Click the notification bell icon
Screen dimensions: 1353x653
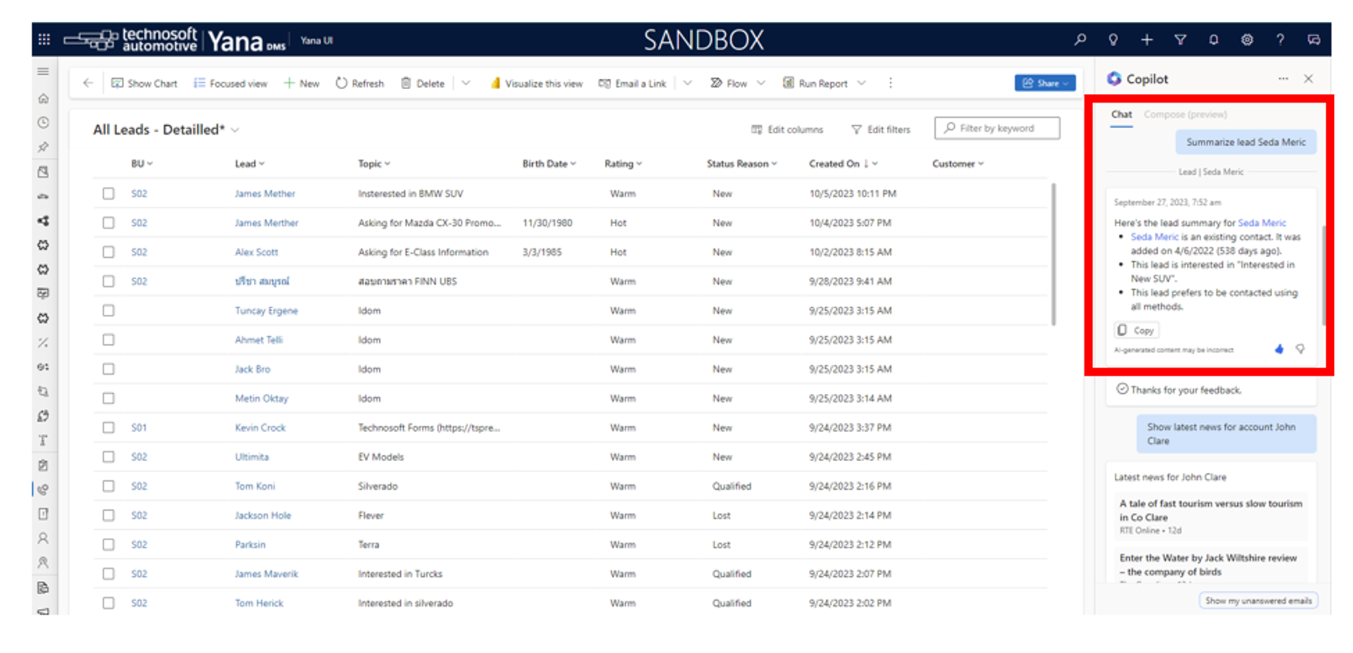(1213, 39)
